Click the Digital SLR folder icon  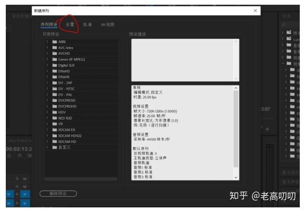coord(55,65)
